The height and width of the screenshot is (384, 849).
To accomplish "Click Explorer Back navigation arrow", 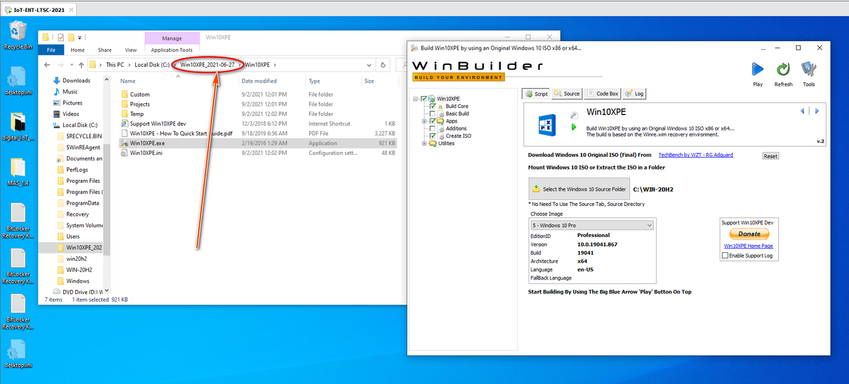I will 46,65.
